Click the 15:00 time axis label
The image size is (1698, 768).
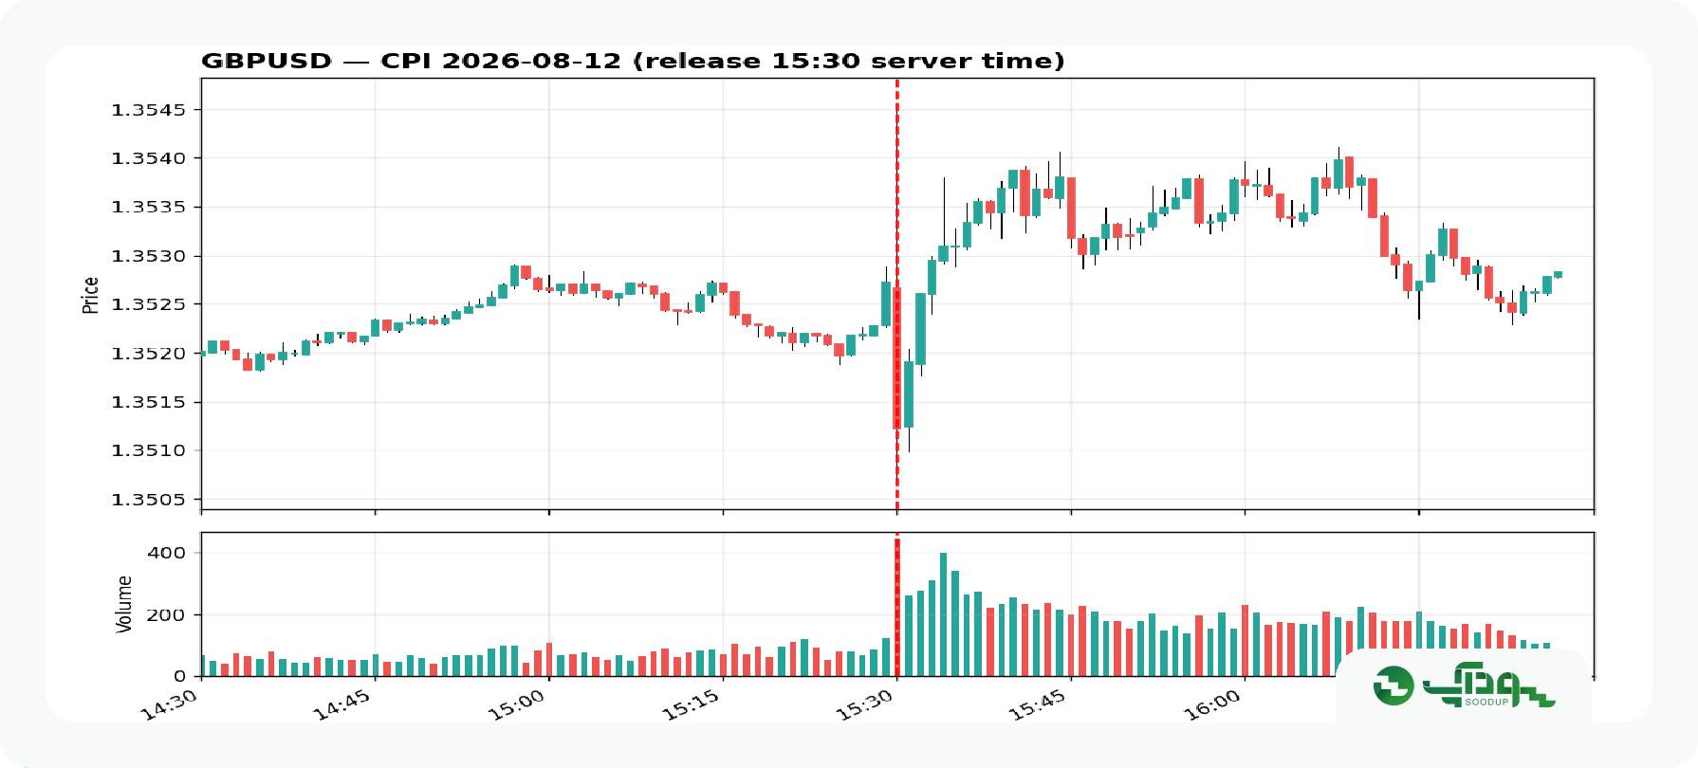click(x=519, y=705)
